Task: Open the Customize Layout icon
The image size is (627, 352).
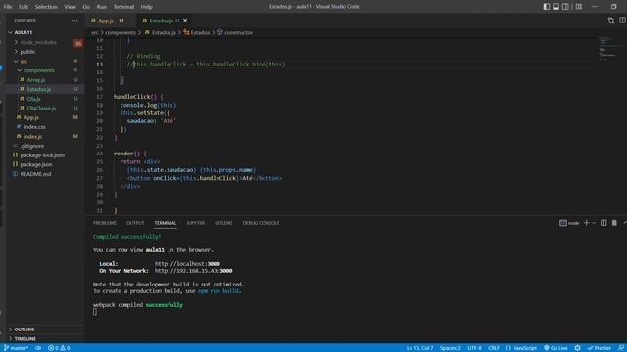Action: tap(579, 7)
